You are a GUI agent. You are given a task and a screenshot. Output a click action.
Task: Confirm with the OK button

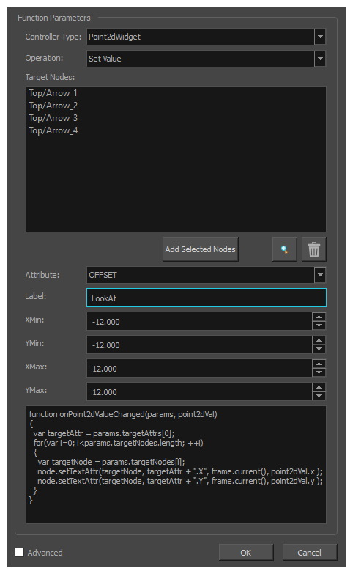click(x=246, y=553)
